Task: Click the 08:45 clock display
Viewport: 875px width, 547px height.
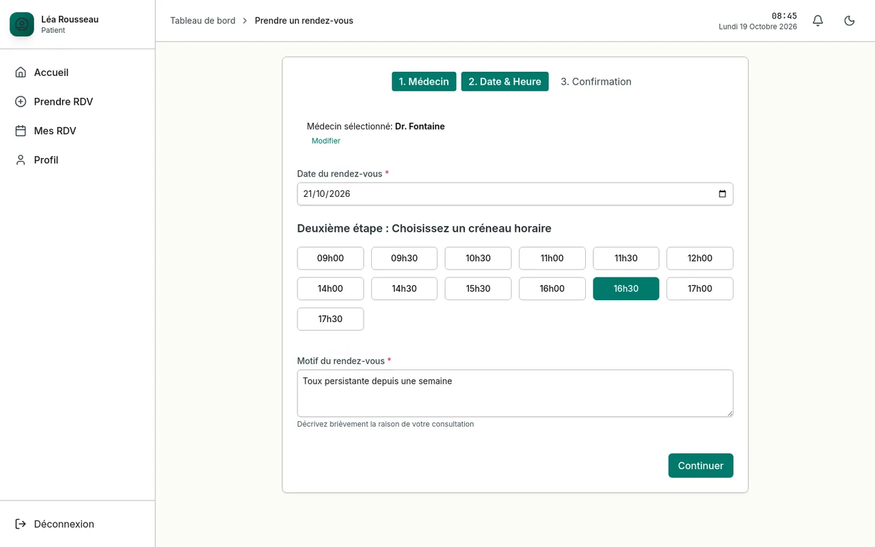Action: [784, 16]
